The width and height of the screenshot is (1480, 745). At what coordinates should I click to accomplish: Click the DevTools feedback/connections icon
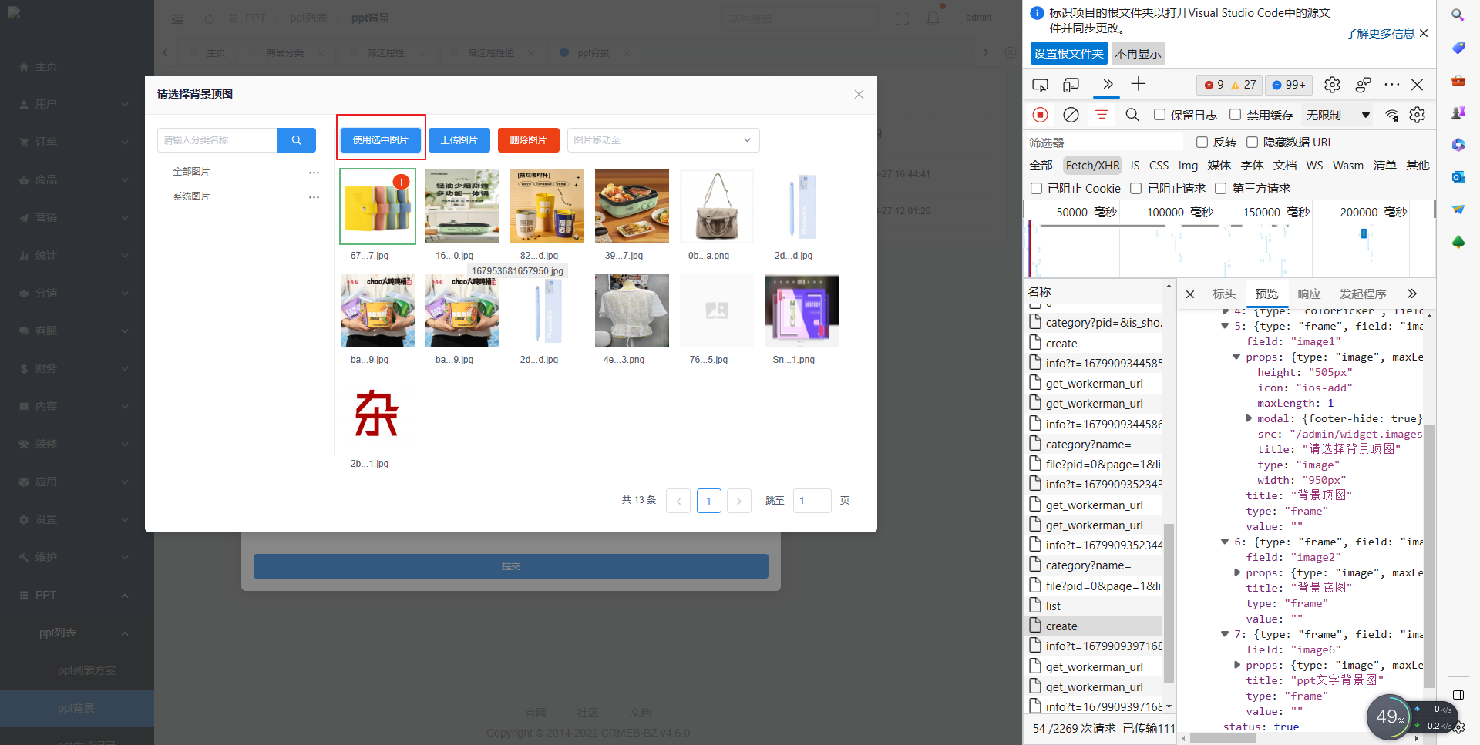(1363, 85)
